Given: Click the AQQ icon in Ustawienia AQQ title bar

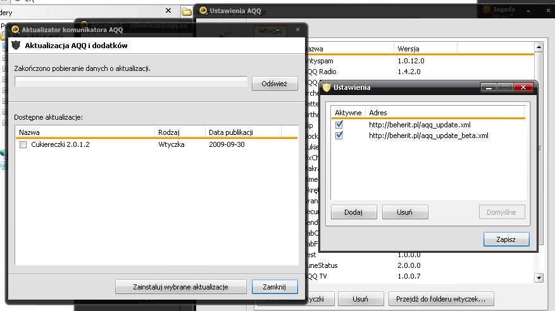Looking at the screenshot, I should 203,11.
